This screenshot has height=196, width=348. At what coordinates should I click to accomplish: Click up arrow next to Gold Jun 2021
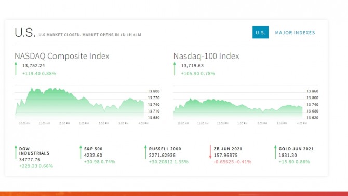(x=275, y=152)
